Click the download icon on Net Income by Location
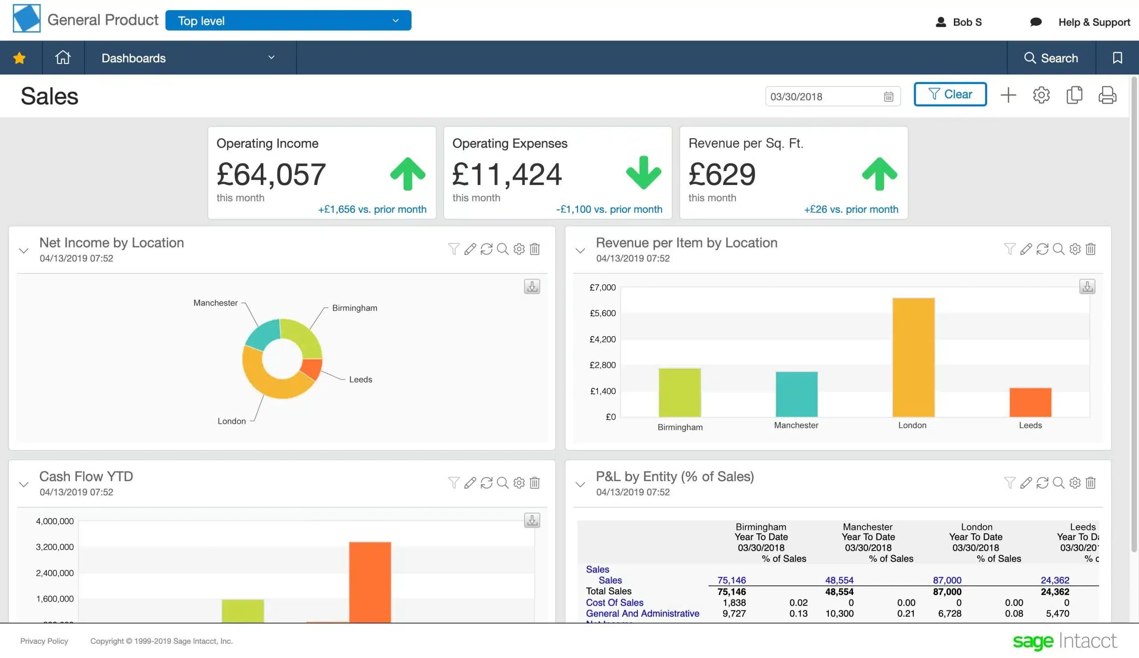The width and height of the screenshot is (1139, 658). [532, 286]
